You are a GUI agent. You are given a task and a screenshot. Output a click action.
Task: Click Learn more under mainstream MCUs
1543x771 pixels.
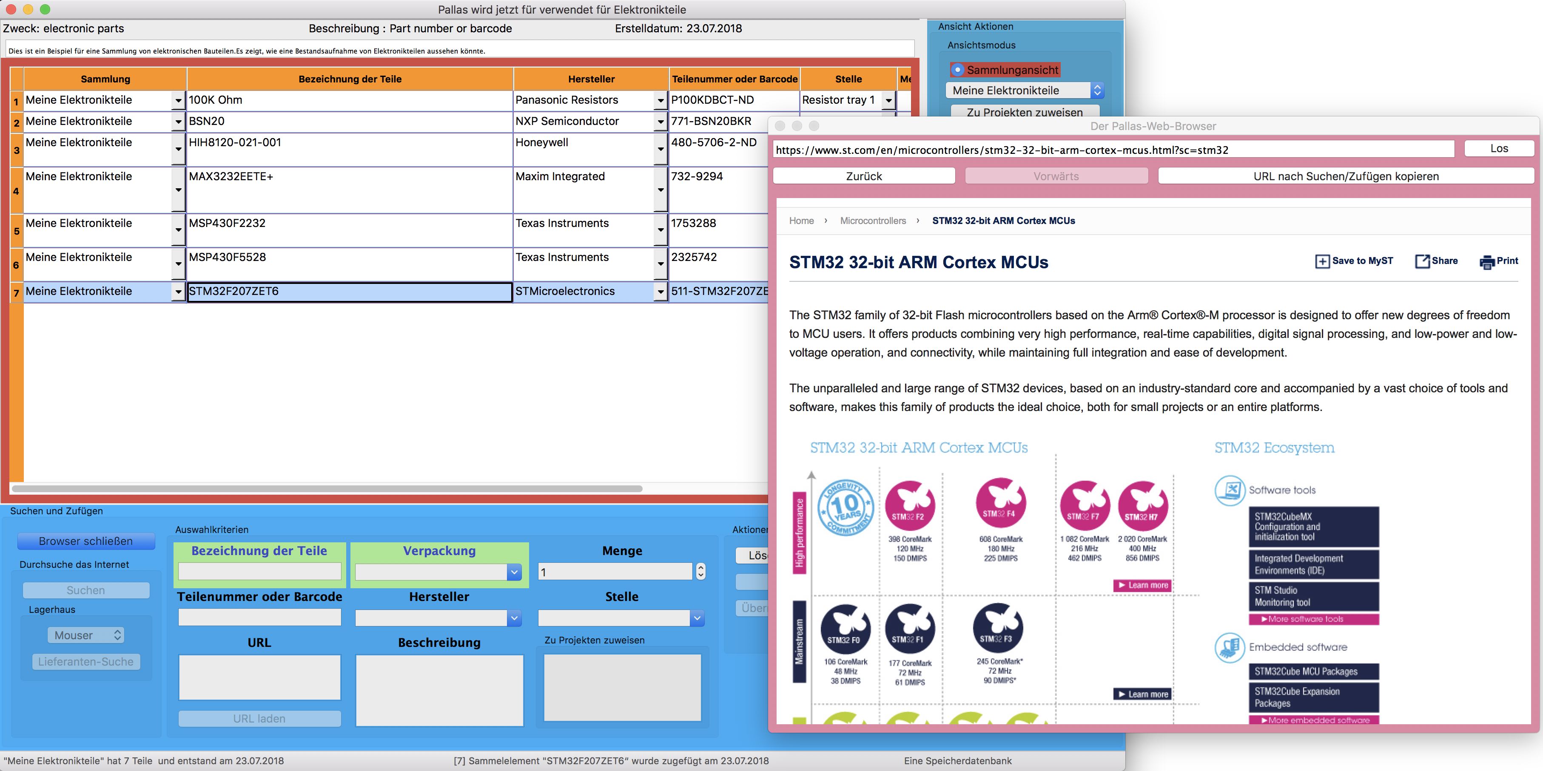1142,694
